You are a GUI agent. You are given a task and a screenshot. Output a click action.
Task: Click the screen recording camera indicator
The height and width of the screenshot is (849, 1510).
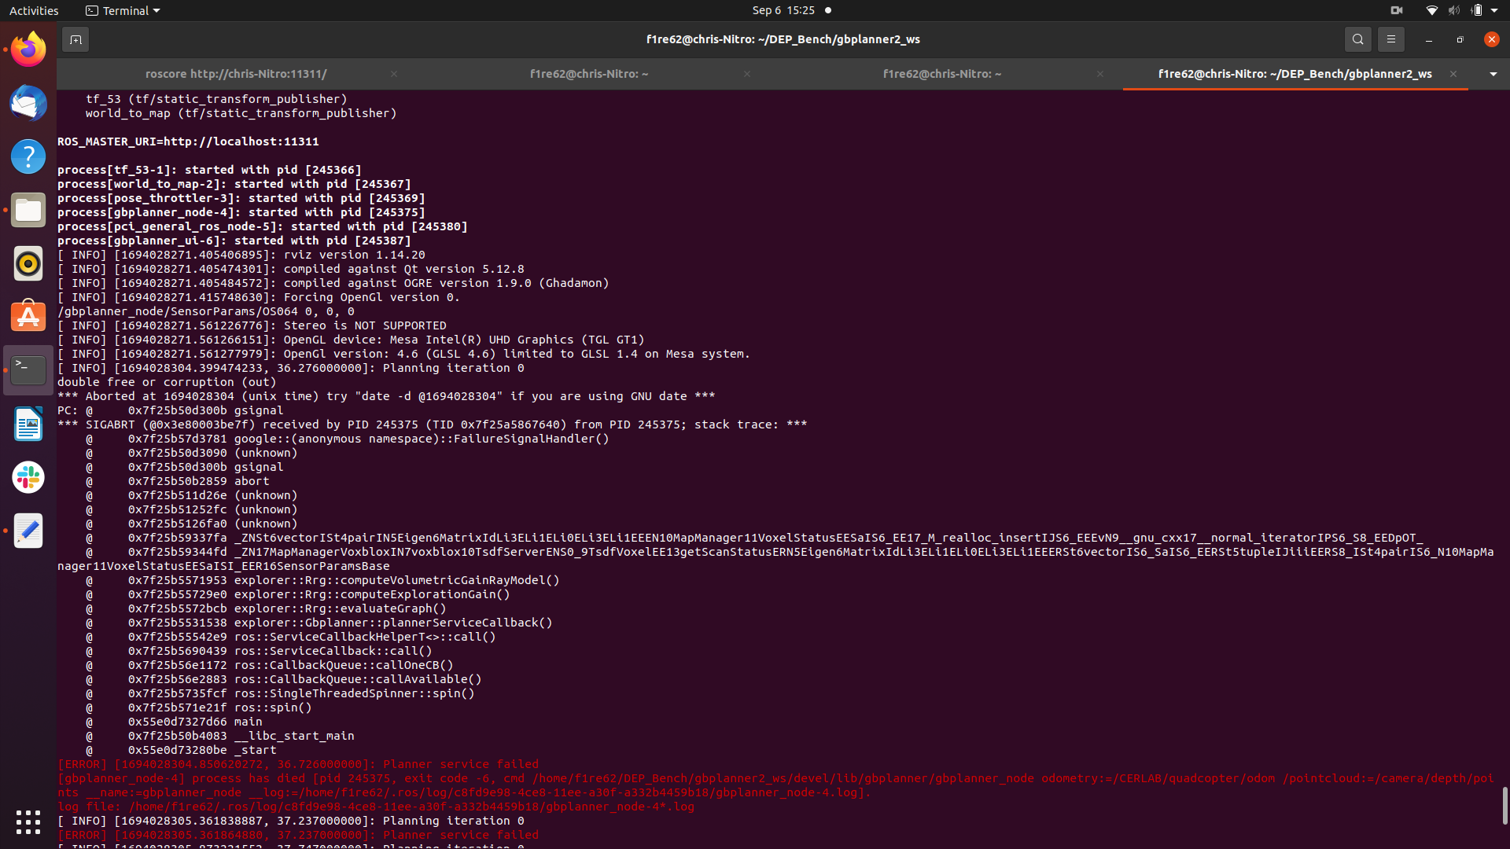pyautogui.click(x=1397, y=10)
